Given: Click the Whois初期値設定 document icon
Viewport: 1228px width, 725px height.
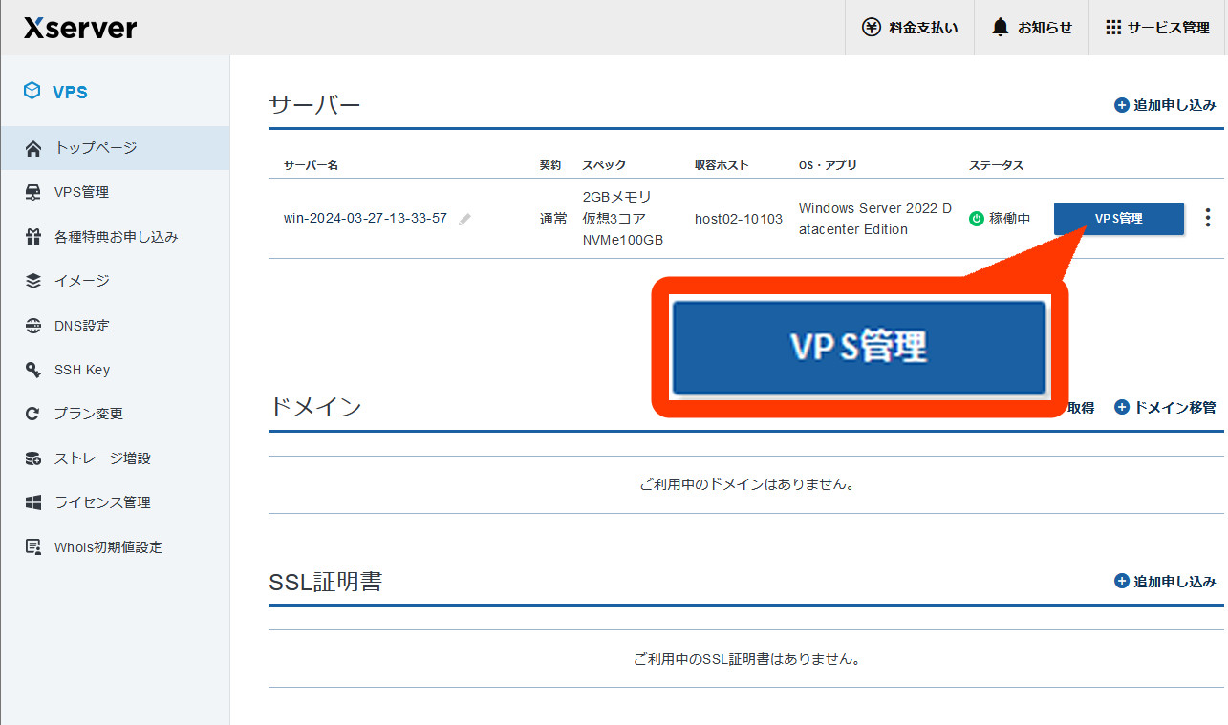Looking at the screenshot, I should click(36, 546).
